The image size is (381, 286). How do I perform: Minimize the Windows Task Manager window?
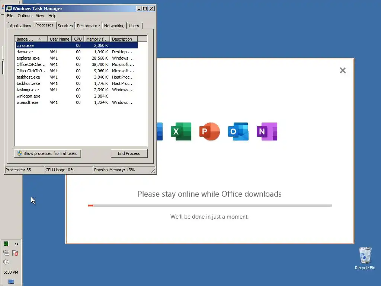pos(139,9)
